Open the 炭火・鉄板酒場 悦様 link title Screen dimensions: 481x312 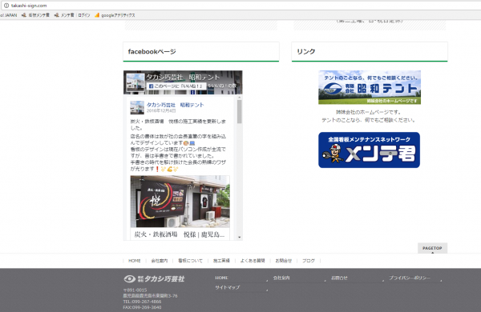(180, 234)
